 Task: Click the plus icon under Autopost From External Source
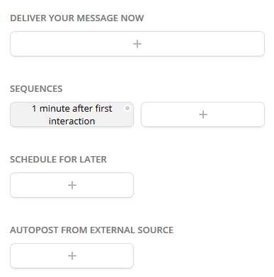tap(72, 256)
